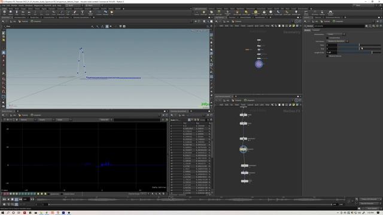The width and height of the screenshot is (383, 215).
Task: Adjust the Length Scale slider handle
Action: [x=372, y=52]
